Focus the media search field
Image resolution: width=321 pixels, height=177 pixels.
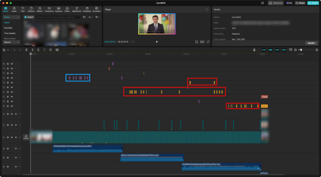[x=58, y=17]
